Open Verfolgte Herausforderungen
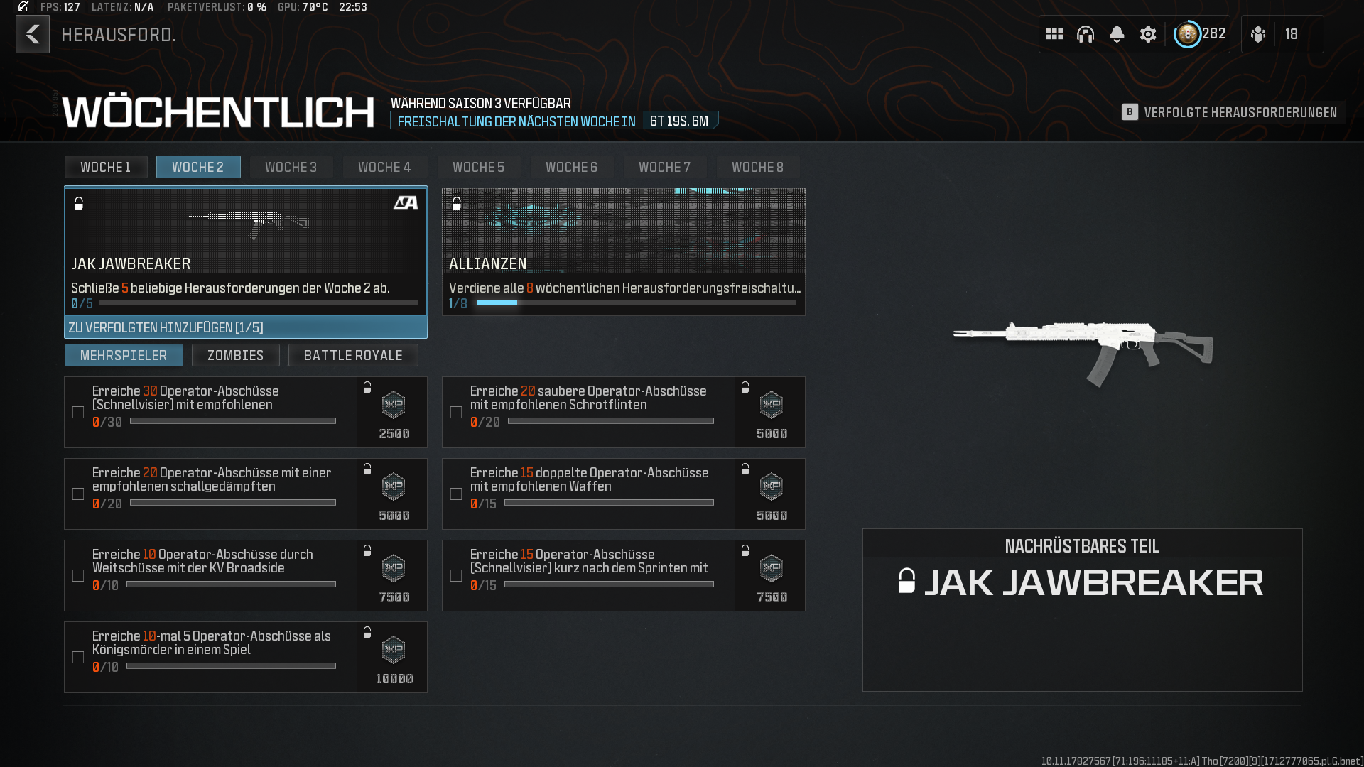Viewport: 1364px width, 767px height. [1233, 112]
